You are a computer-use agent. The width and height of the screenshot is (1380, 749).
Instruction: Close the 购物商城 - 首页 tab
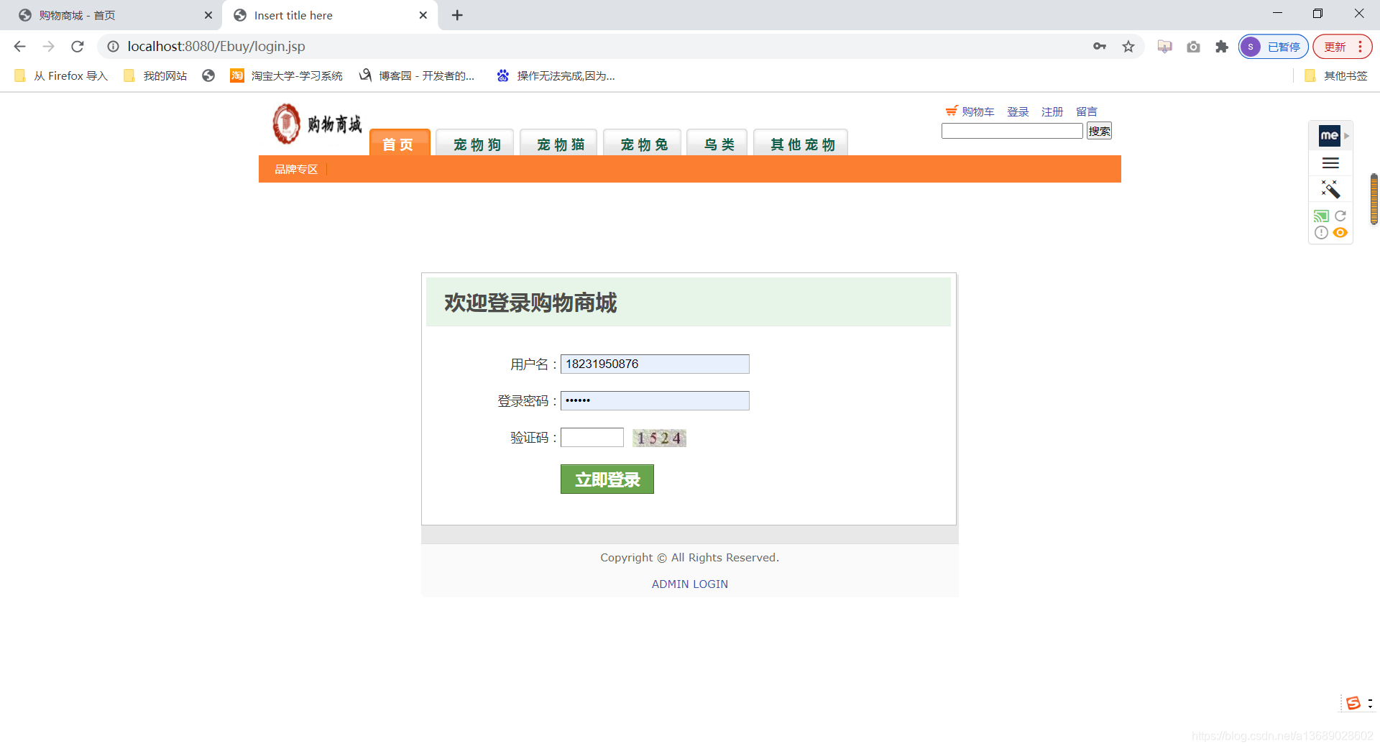208,15
